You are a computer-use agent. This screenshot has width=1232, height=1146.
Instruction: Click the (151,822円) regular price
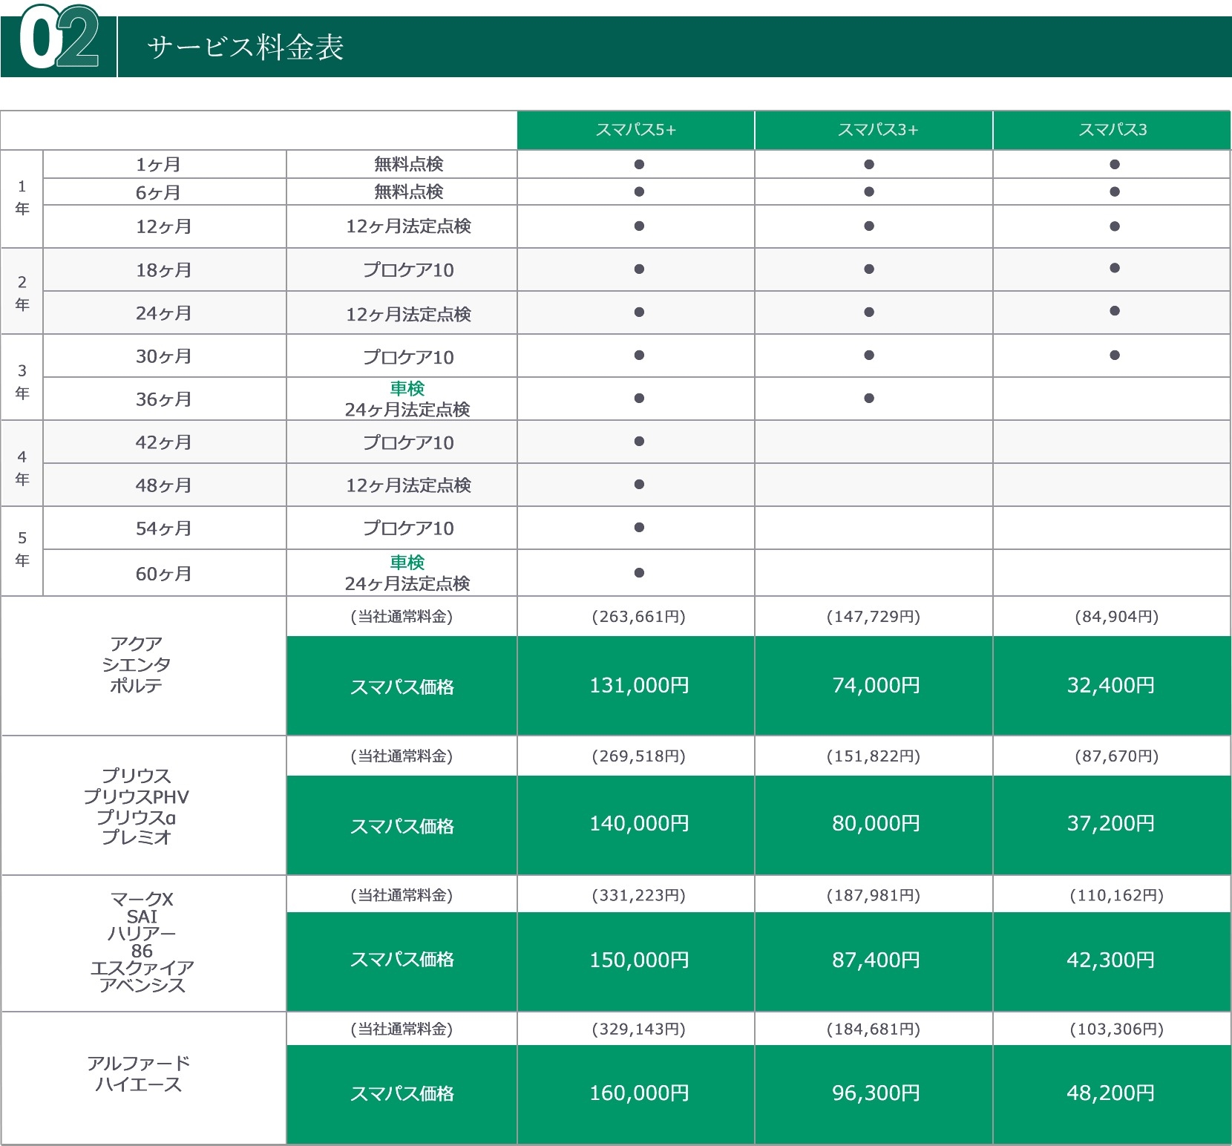coord(874,756)
